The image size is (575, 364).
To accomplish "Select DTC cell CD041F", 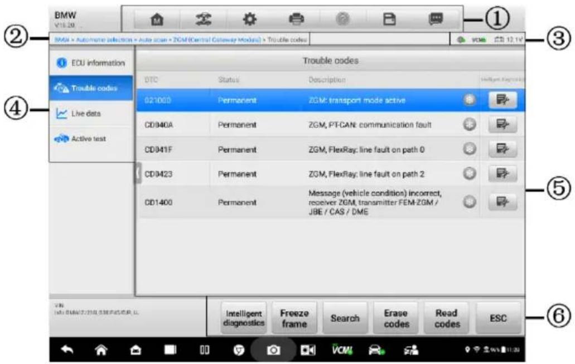I will (x=158, y=149).
